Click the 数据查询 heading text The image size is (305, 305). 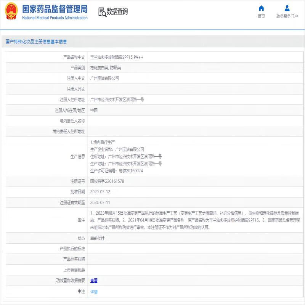pos(117,12)
